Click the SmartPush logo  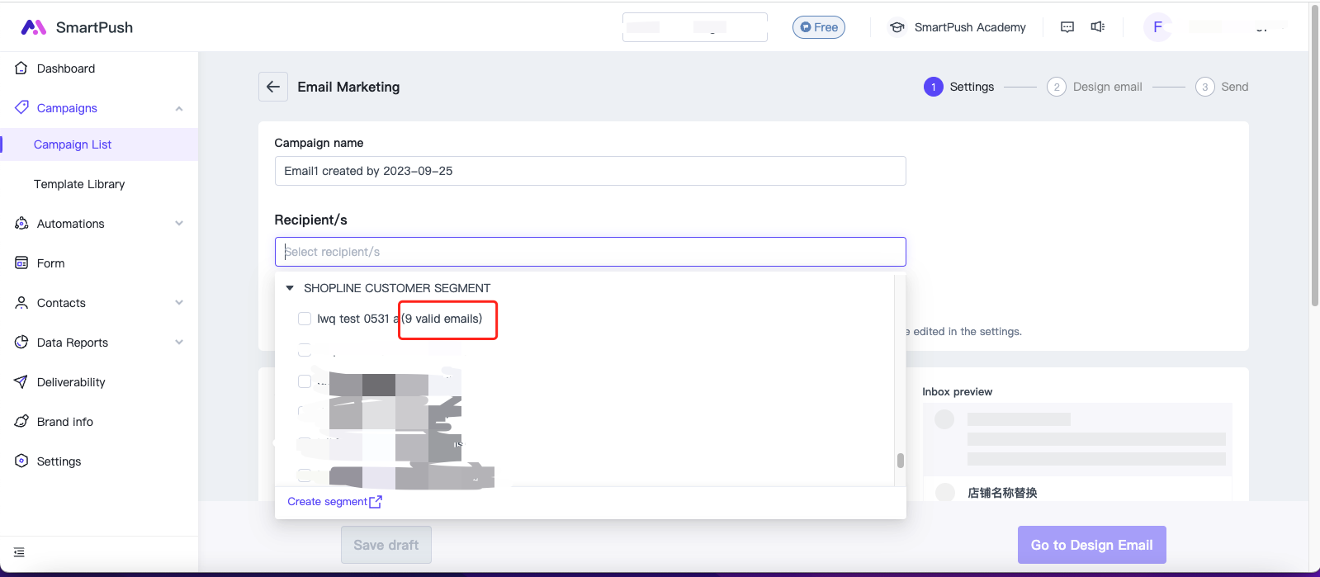[77, 27]
